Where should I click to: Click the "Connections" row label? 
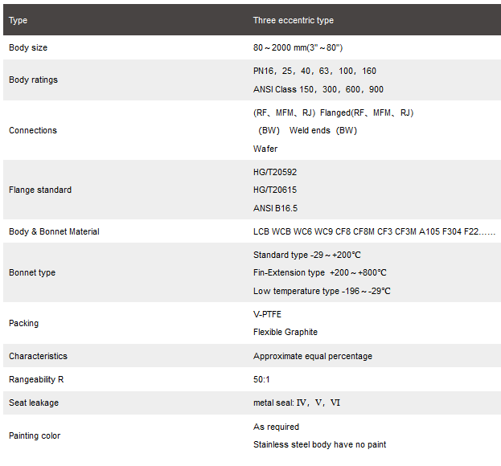(x=33, y=130)
